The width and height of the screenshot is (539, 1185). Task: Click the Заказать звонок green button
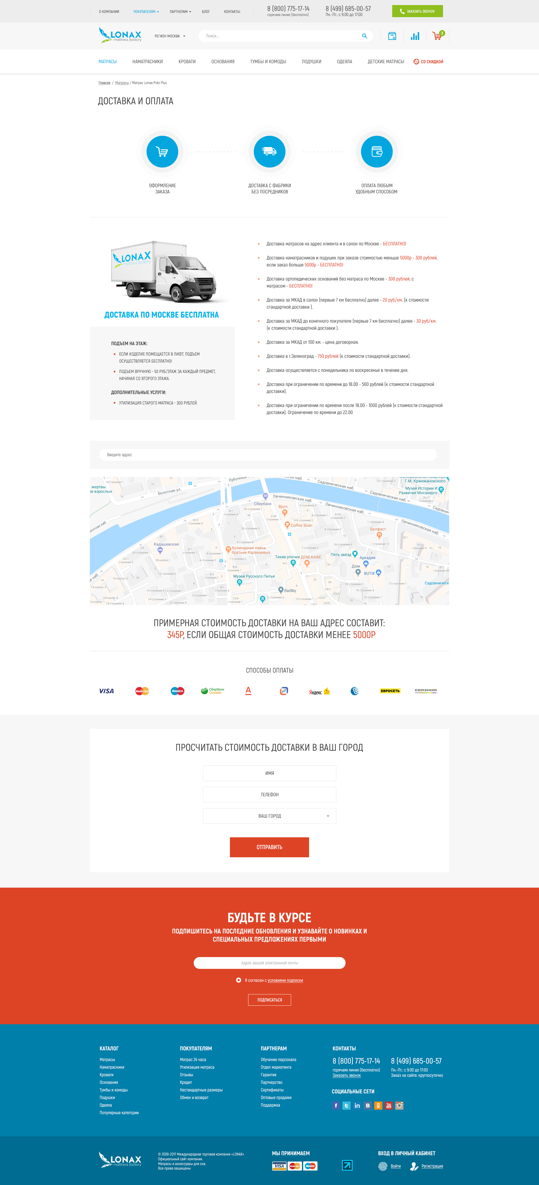click(x=417, y=11)
